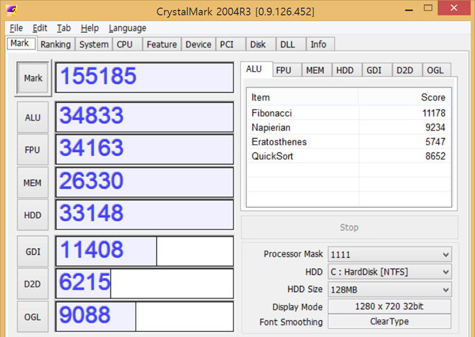
Task: Expand the Processor Mask dropdown
Action: (x=389, y=254)
